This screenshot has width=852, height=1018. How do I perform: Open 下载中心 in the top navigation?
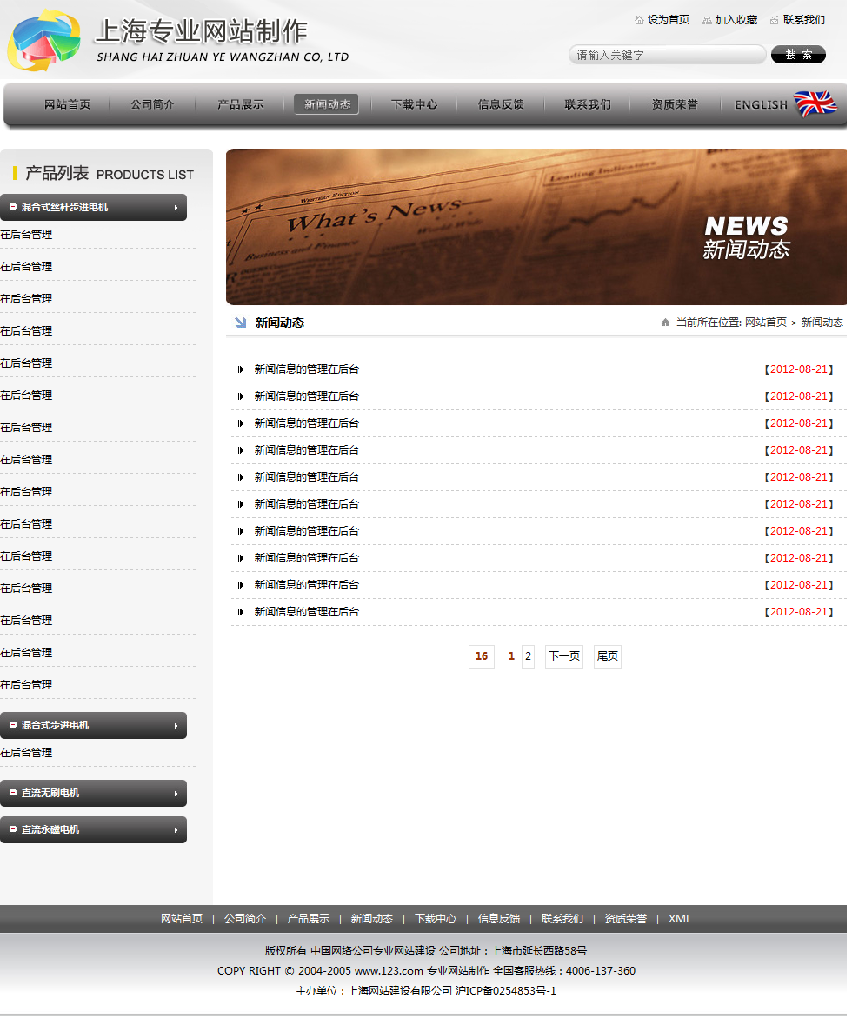(414, 104)
